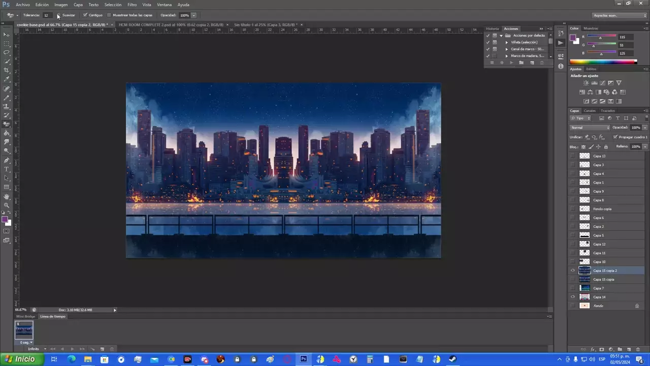Image resolution: width=650 pixels, height=366 pixels.
Task: Hide the Capa 15 copia 2 layer
Action: [x=573, y=270]
